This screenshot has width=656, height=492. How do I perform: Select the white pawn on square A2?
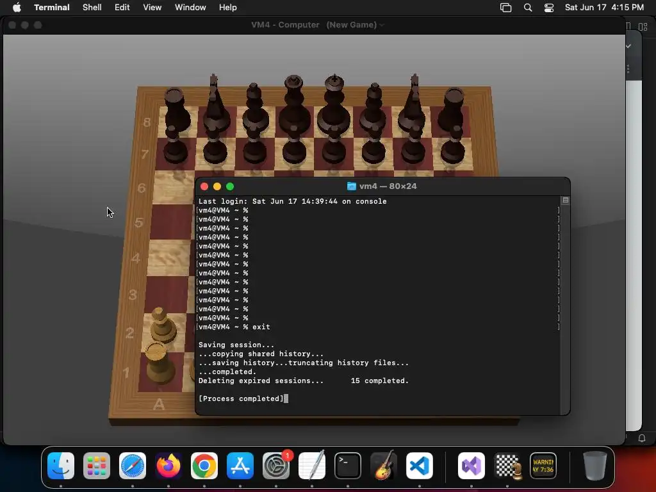tap(162, 326)
